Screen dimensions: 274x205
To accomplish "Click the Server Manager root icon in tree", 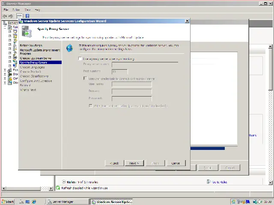I will click(5, 23).
